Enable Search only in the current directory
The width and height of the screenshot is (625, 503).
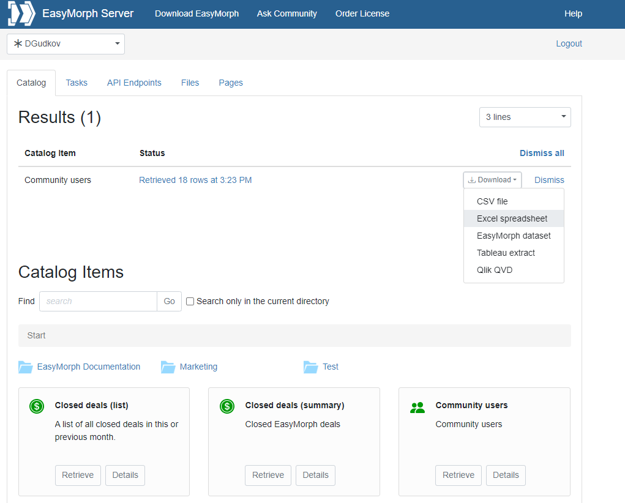[190, 302]
